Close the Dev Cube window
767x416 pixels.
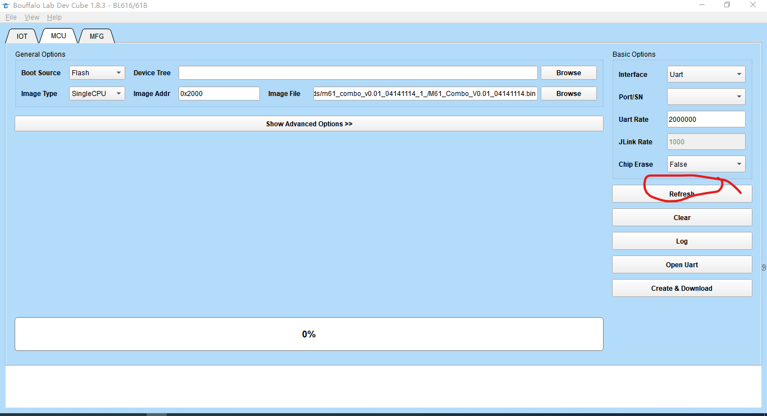point(753,5)
